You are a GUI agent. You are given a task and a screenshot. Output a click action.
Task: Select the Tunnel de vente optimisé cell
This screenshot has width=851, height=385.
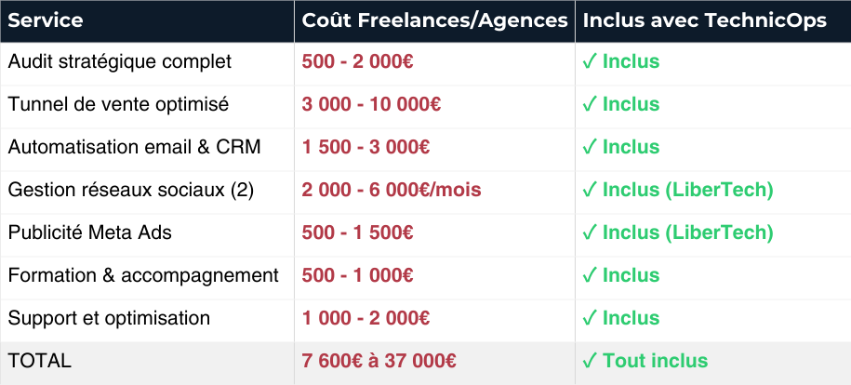coord(117,104)
